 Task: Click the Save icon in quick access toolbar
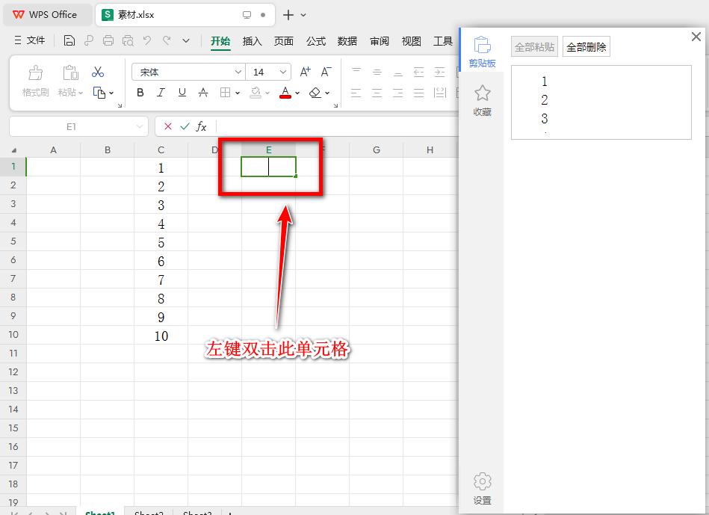pyautogui.click(x=69, y=40)
